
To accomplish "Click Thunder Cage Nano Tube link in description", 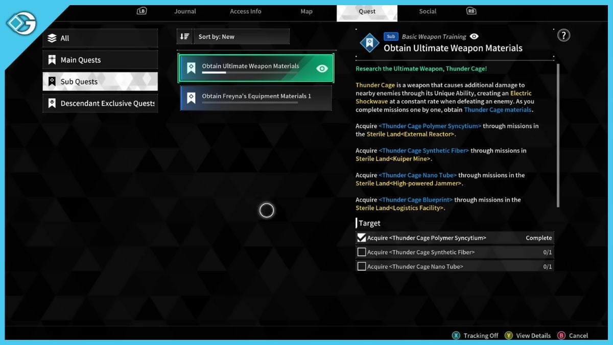I will (x=418, y=175).
